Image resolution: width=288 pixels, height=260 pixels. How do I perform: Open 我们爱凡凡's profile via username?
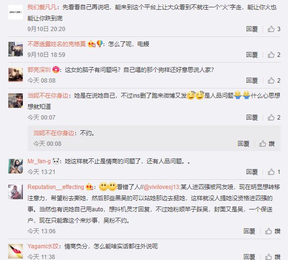[x=42, y=7]
